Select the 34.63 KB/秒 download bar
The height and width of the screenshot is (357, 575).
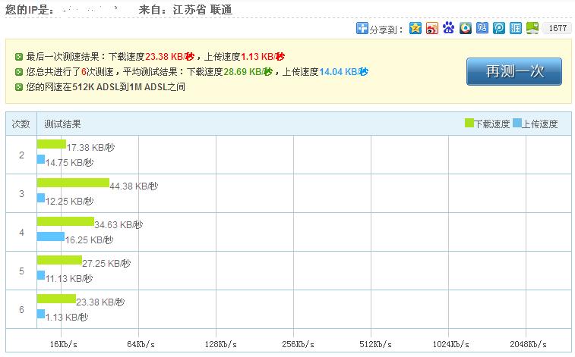click(65, 221)
